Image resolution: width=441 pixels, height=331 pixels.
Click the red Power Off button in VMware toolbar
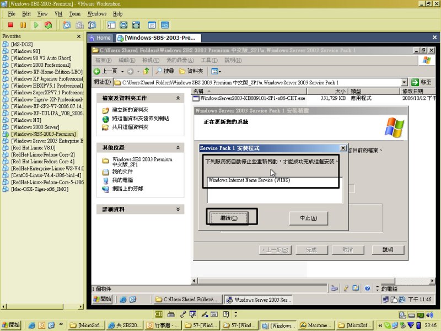10,25
